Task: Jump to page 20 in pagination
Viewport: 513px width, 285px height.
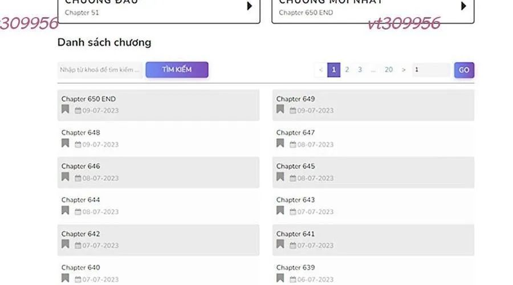Action: pyautogui.click(x=388, y=70)
